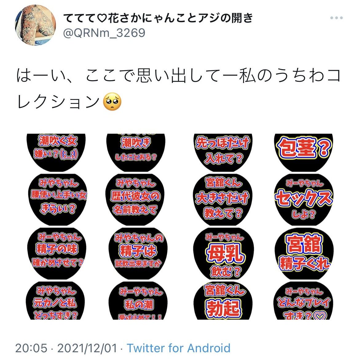Tap the 先っぽだけ入れて? fan
Image resolution: width=359 pixels, height=359 pixels.
coord(223,152)
